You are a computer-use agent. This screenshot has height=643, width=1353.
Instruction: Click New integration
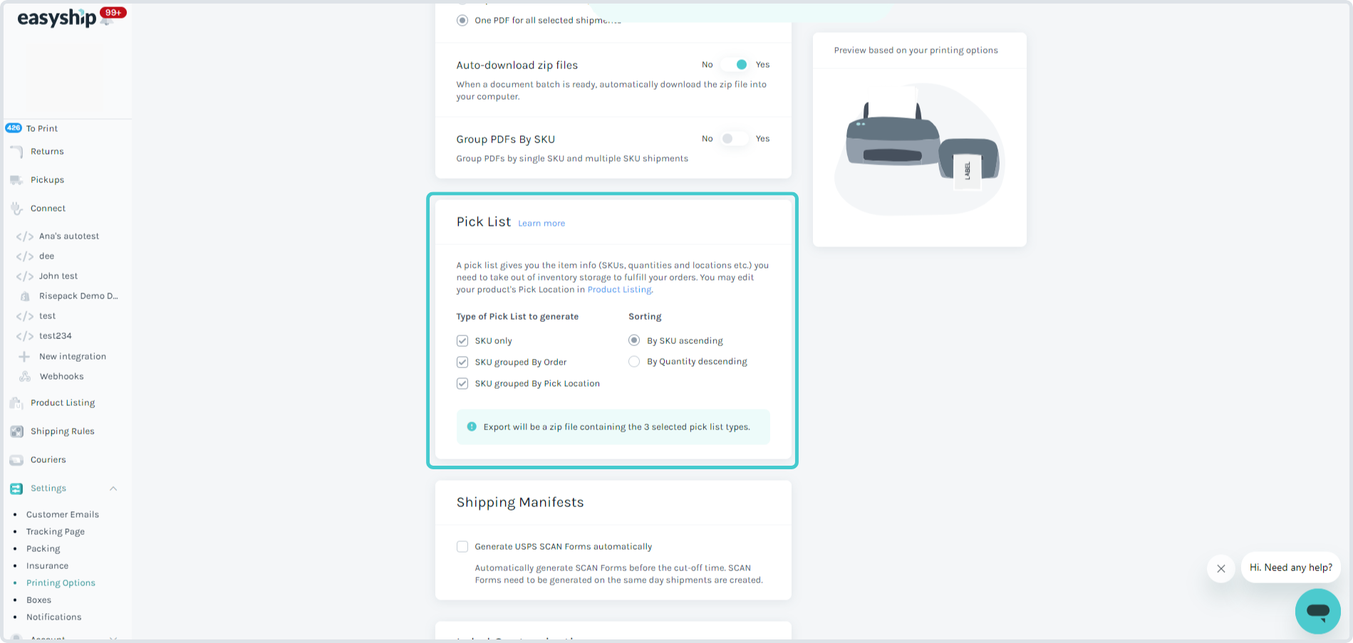click(x=73, y=357)
